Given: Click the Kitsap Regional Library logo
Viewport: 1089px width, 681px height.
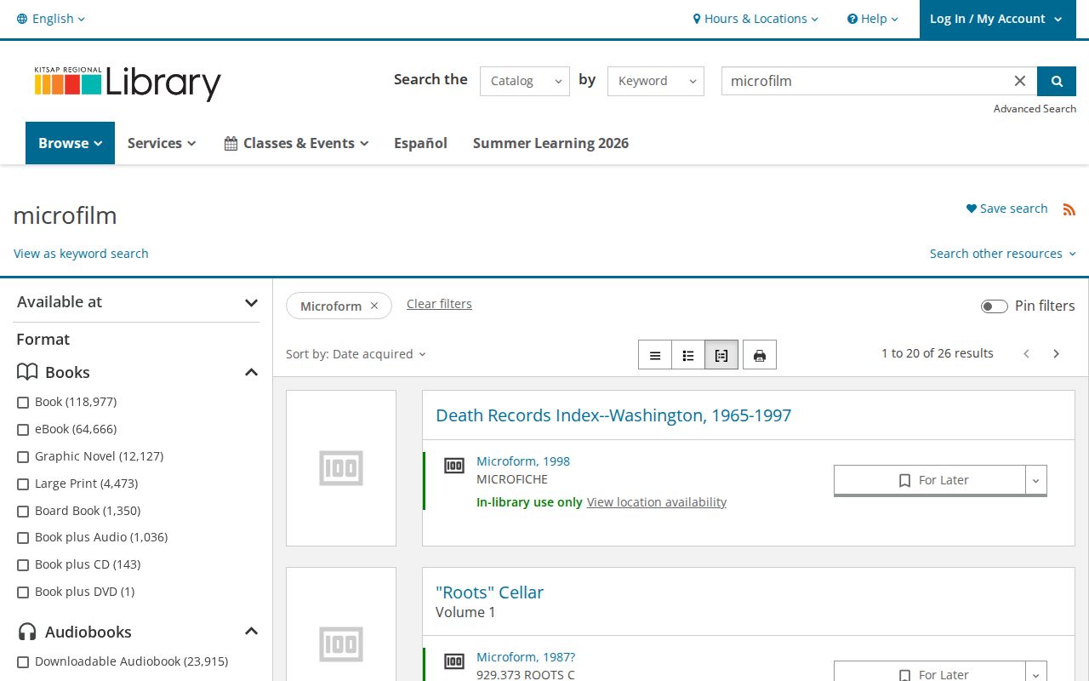Looking at the screenshot, I should (x=128, y=83).
